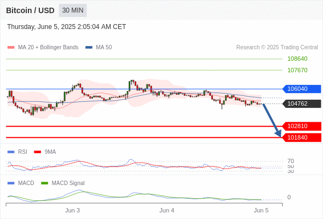
Task: Click the Trading Central research credit text
Action: coord(277,48)
